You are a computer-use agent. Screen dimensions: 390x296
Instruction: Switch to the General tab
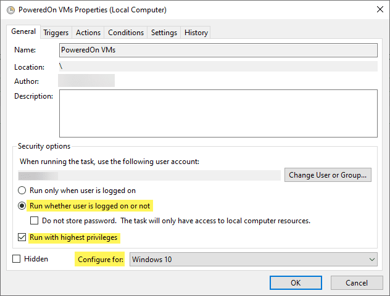tap(23, 32)
